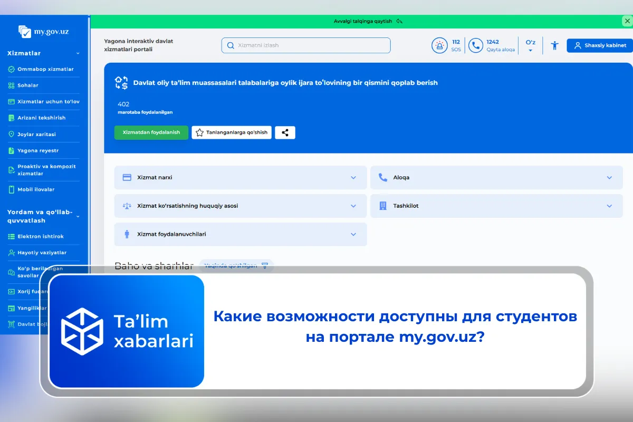
Task: Click the 1242 Qayta aloqa phone icon
Action: (x=475, y=45)
